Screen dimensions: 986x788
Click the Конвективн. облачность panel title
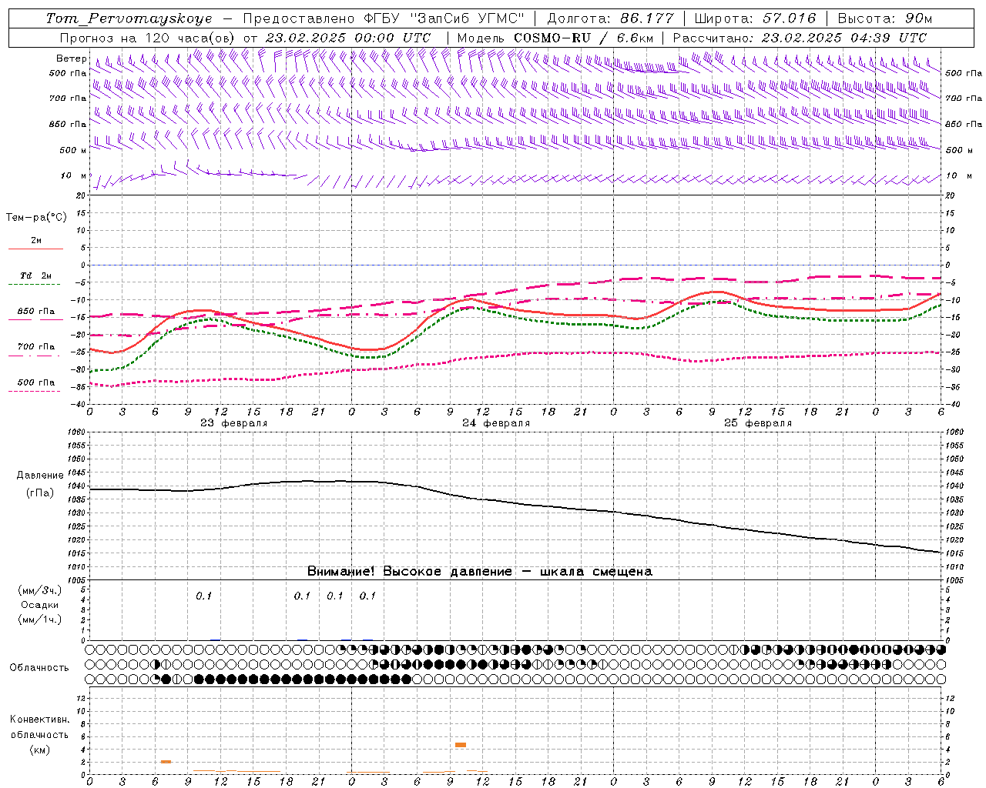[x=39, y=726]
